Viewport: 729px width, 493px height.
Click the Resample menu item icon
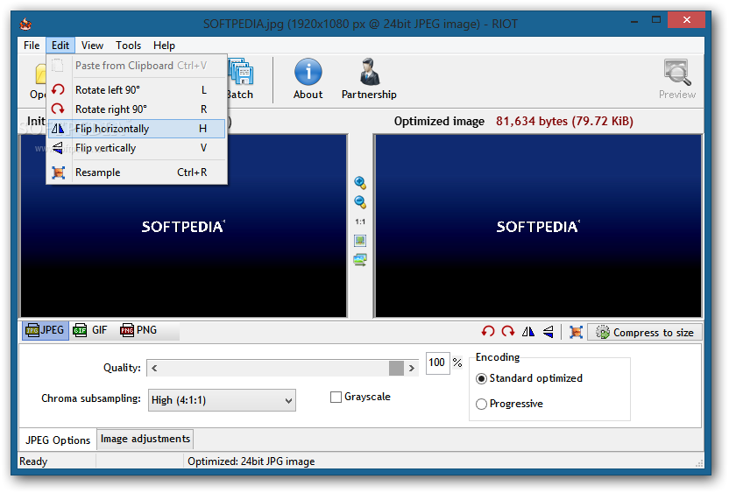point(58,173)
